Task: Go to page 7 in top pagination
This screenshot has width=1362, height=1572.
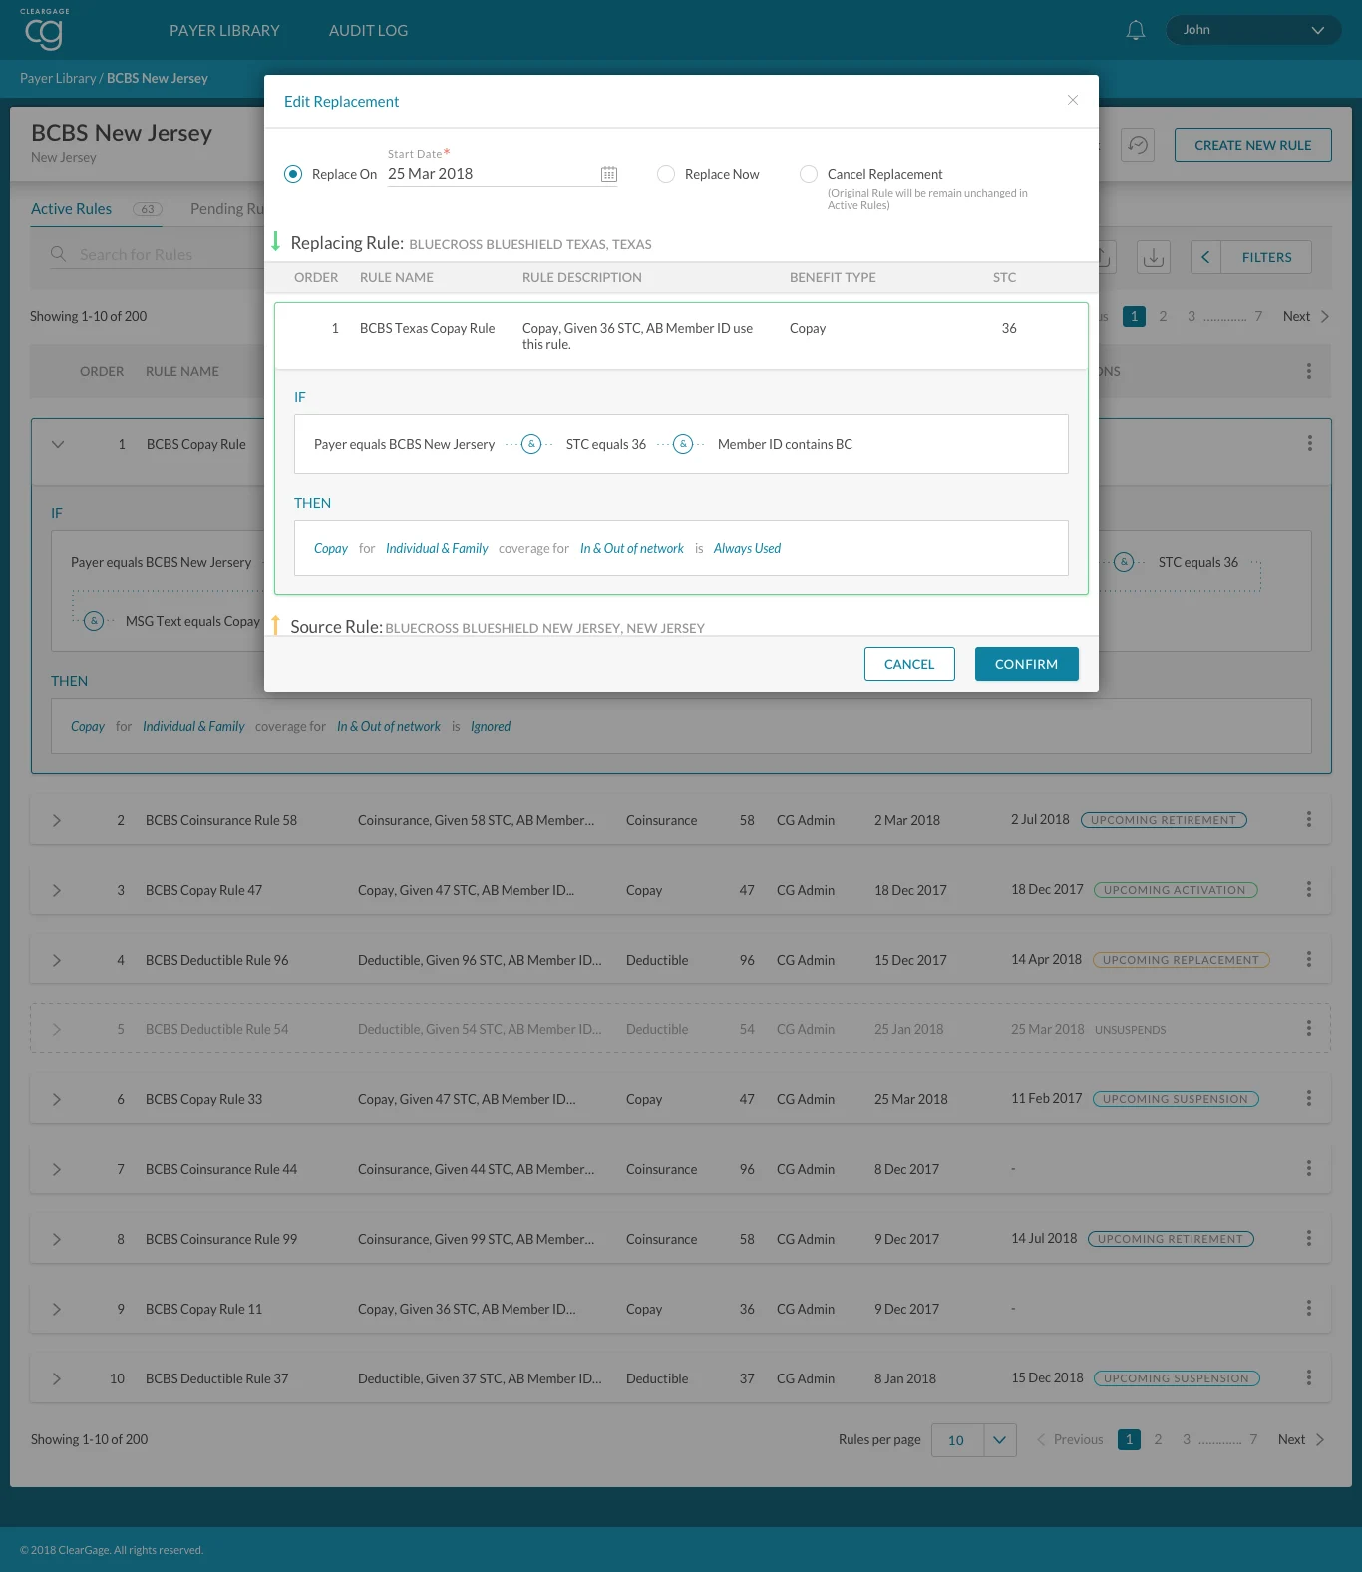Action: click(x=1258, y=316)
